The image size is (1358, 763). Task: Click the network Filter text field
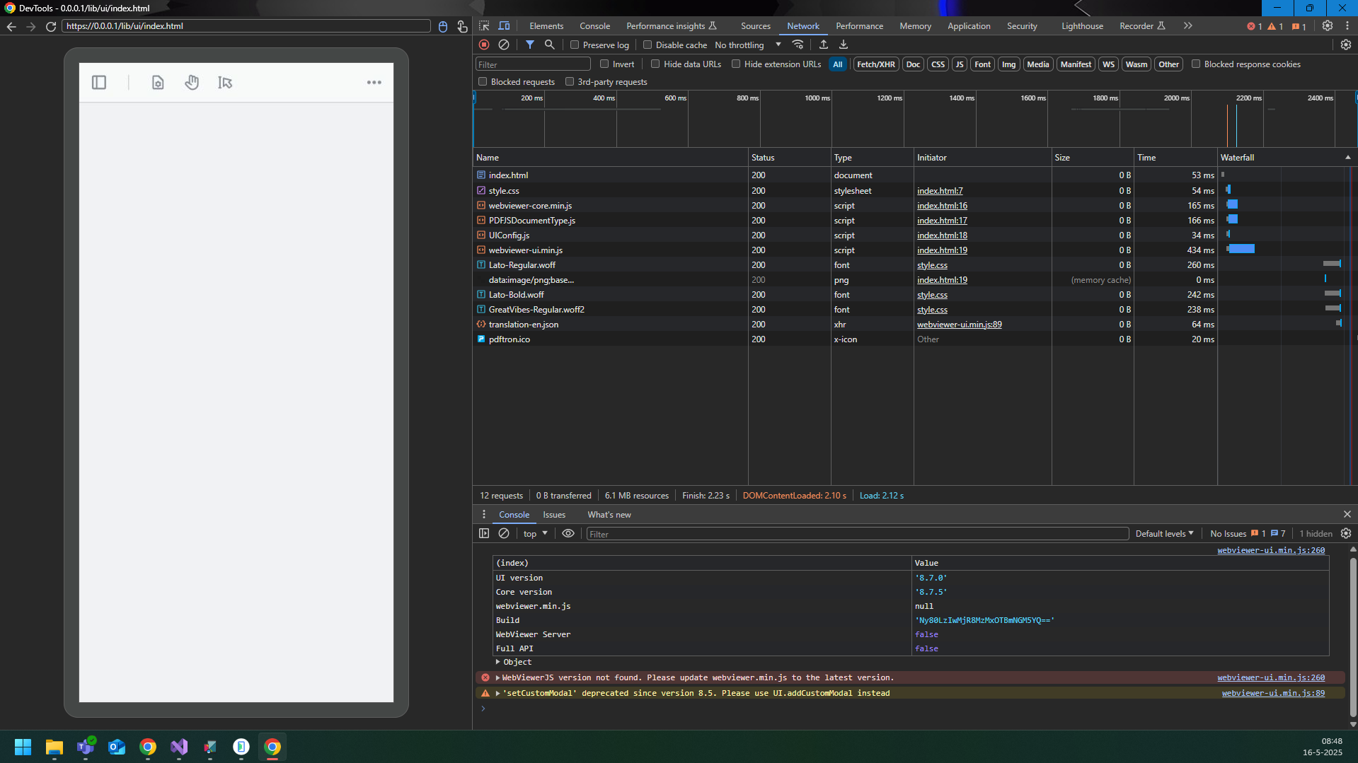[x=533, y=64]
